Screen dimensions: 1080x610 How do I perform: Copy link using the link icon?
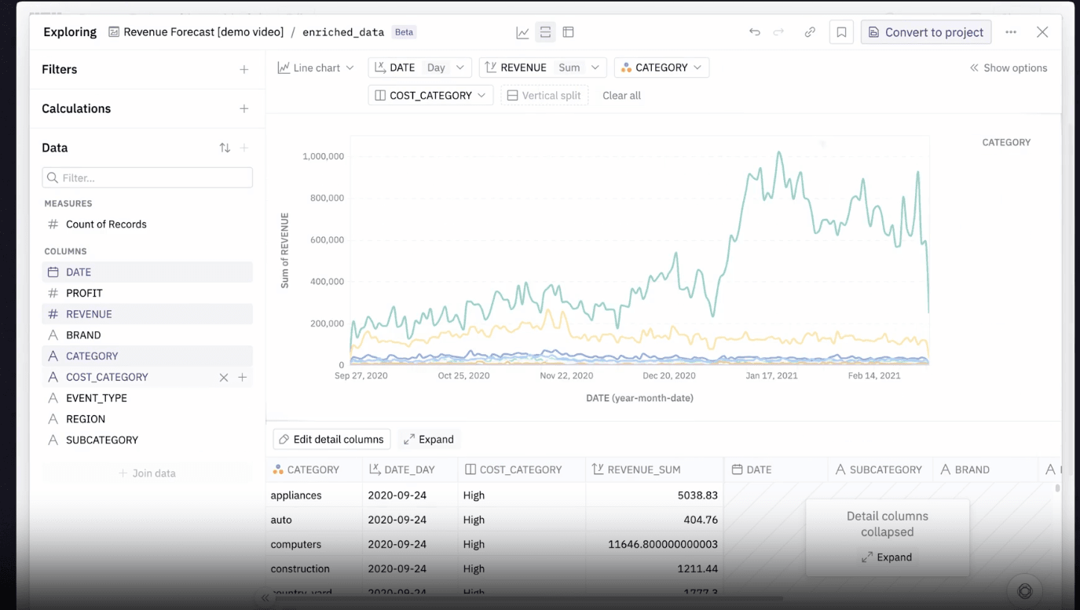(810, 32)
